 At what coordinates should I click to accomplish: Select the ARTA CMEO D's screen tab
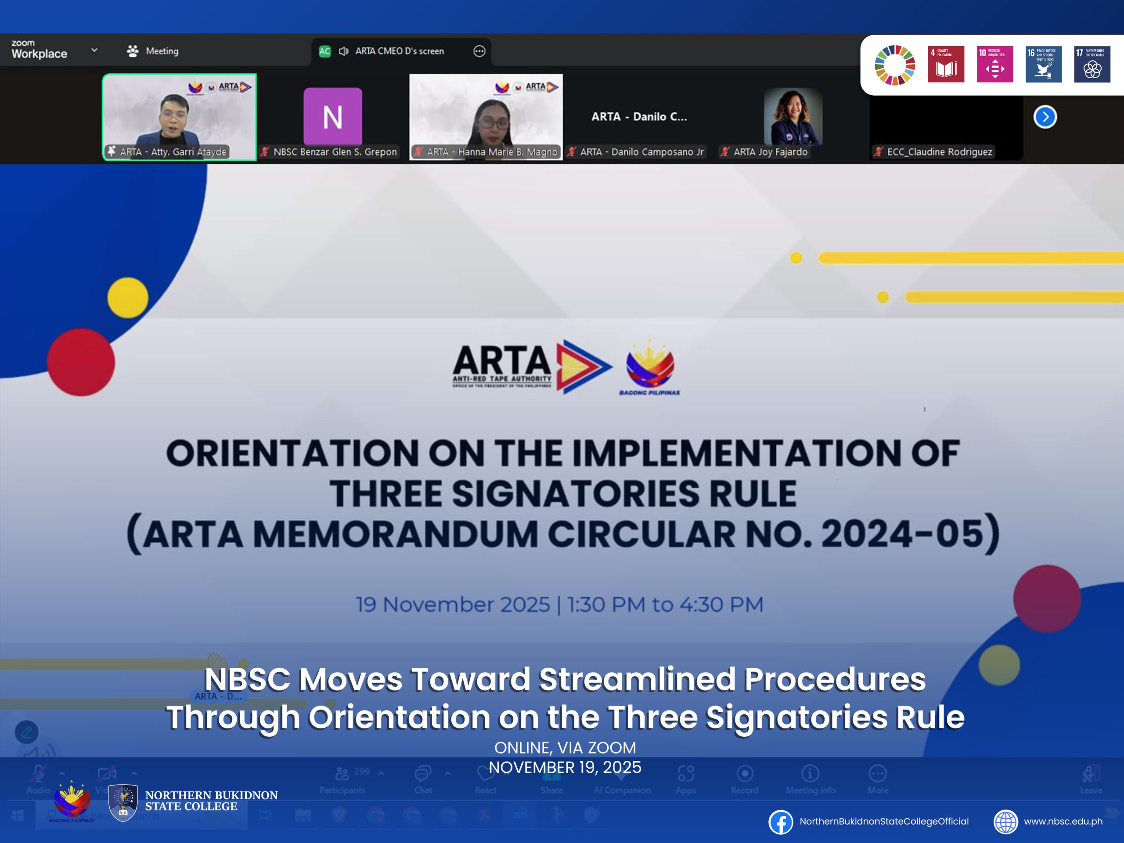(x=400, y=51)
